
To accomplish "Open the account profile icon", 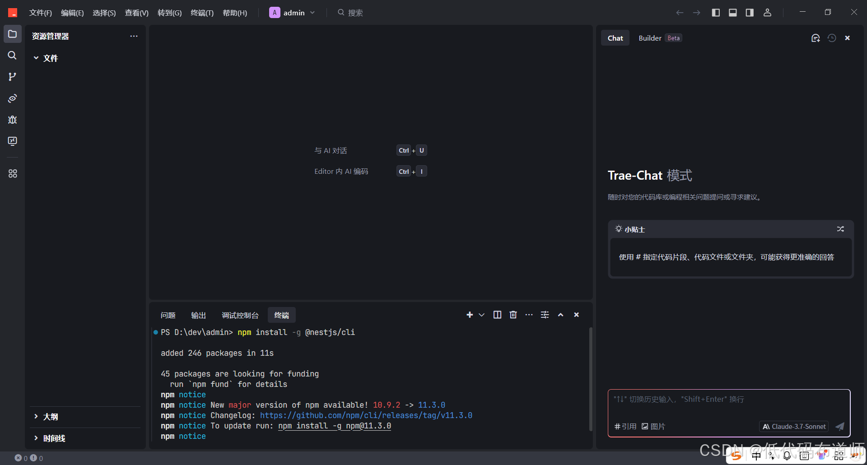I will point(767,13).
